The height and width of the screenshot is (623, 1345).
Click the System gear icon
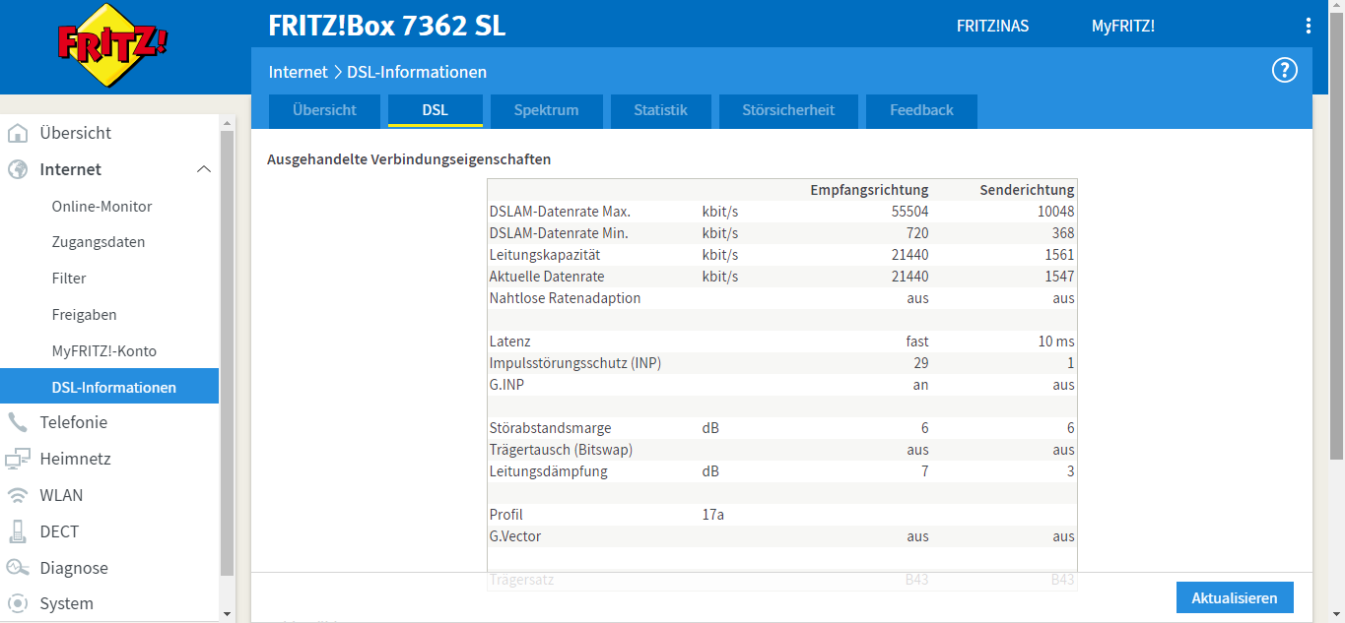click(x=18, y=603)
